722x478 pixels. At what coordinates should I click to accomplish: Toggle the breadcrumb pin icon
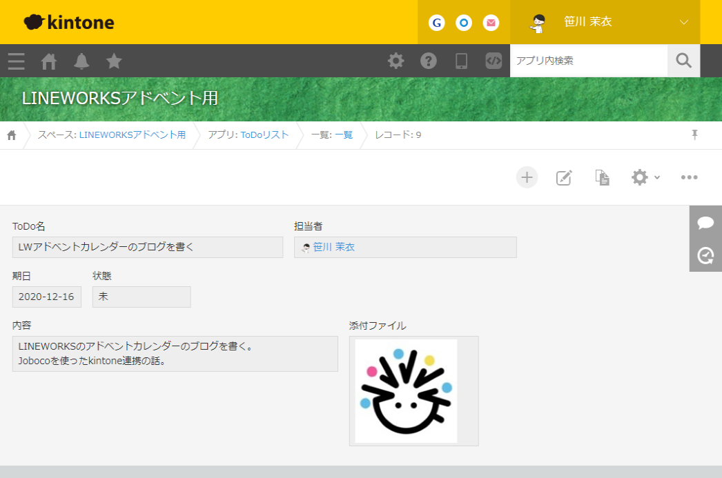pos(694,135)
